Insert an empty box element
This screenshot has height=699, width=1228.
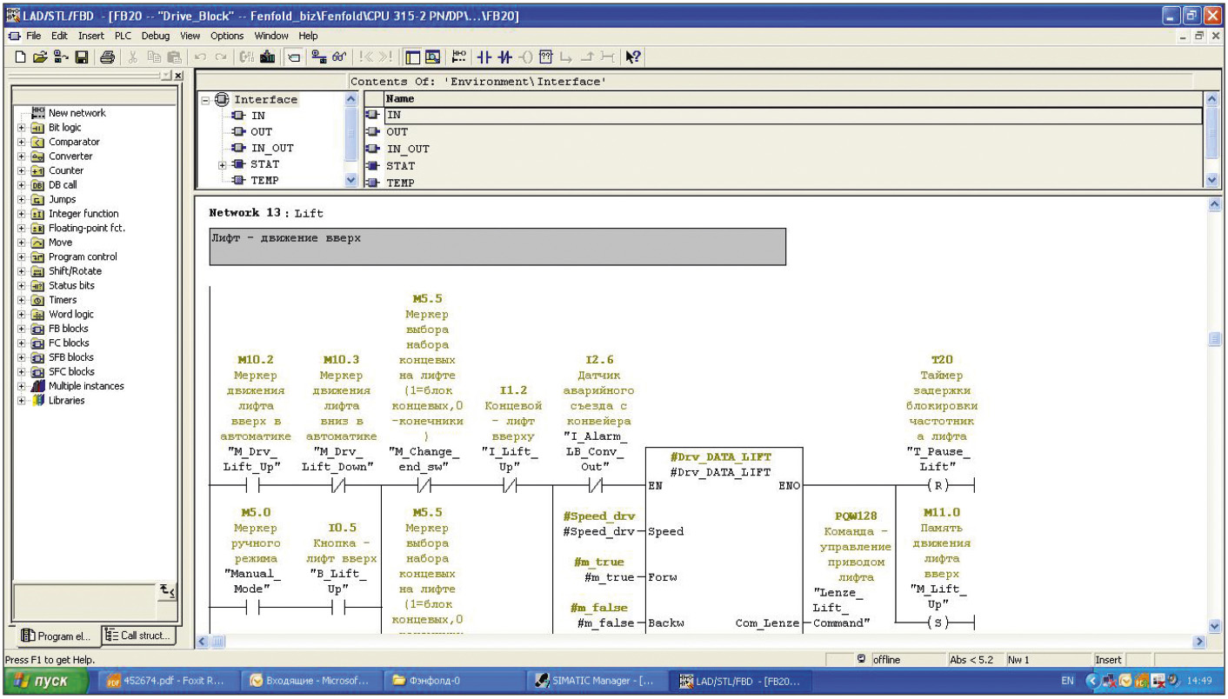point(545,57)
